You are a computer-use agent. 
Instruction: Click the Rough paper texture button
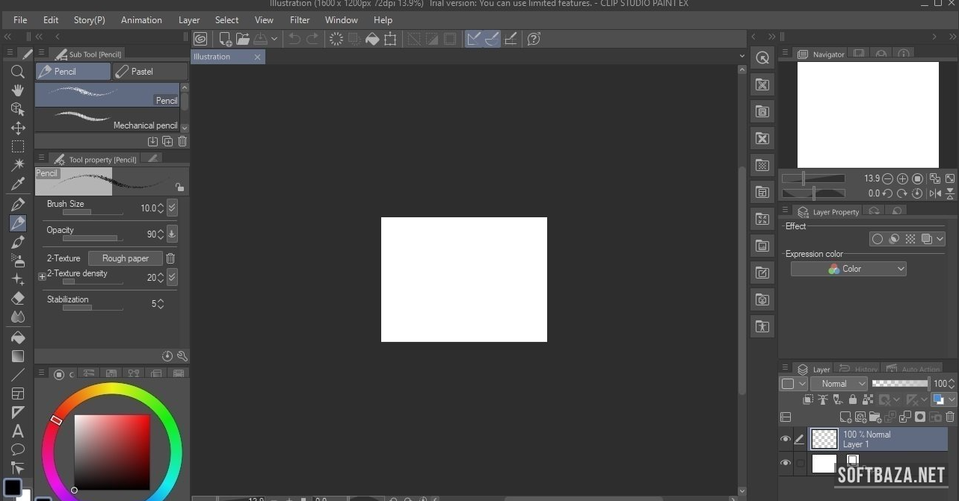coord(125,258)
